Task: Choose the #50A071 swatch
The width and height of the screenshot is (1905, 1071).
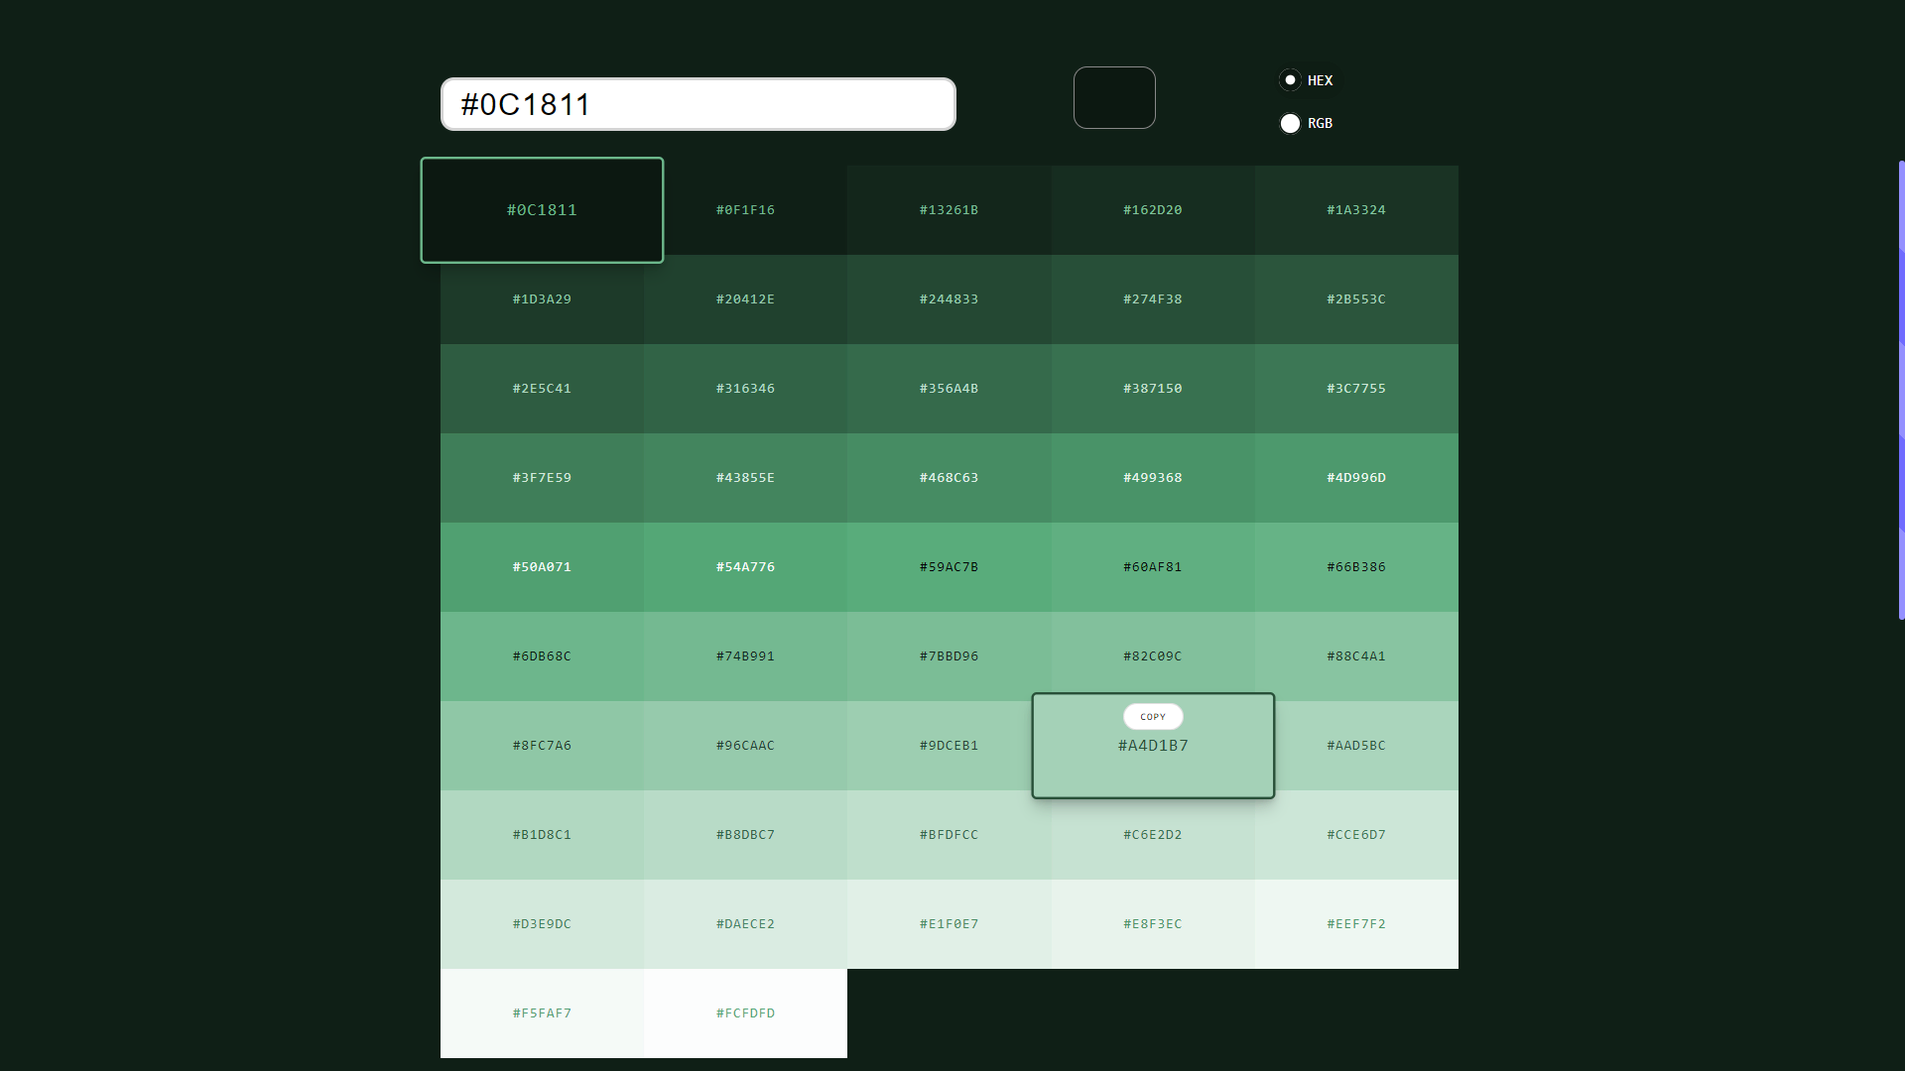Action: tap(542, 567)
